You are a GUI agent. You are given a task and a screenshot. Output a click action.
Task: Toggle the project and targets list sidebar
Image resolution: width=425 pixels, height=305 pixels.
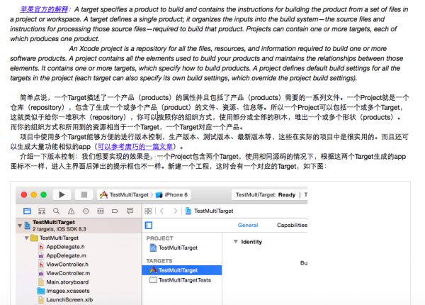(x=149, y=226)
